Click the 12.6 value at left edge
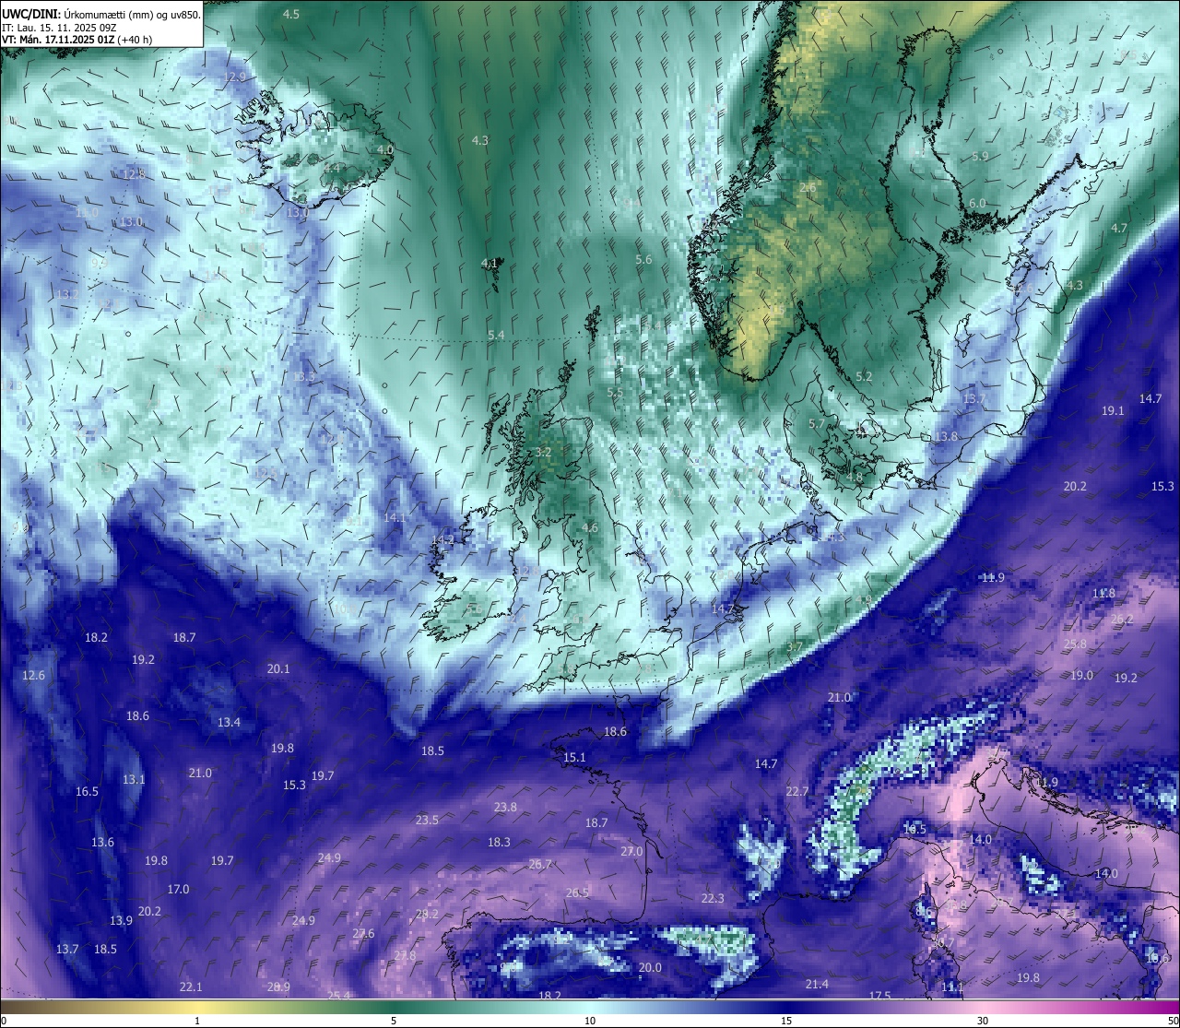The width and height of the screenshot is (1180, 1028). (x=33, y=675)
